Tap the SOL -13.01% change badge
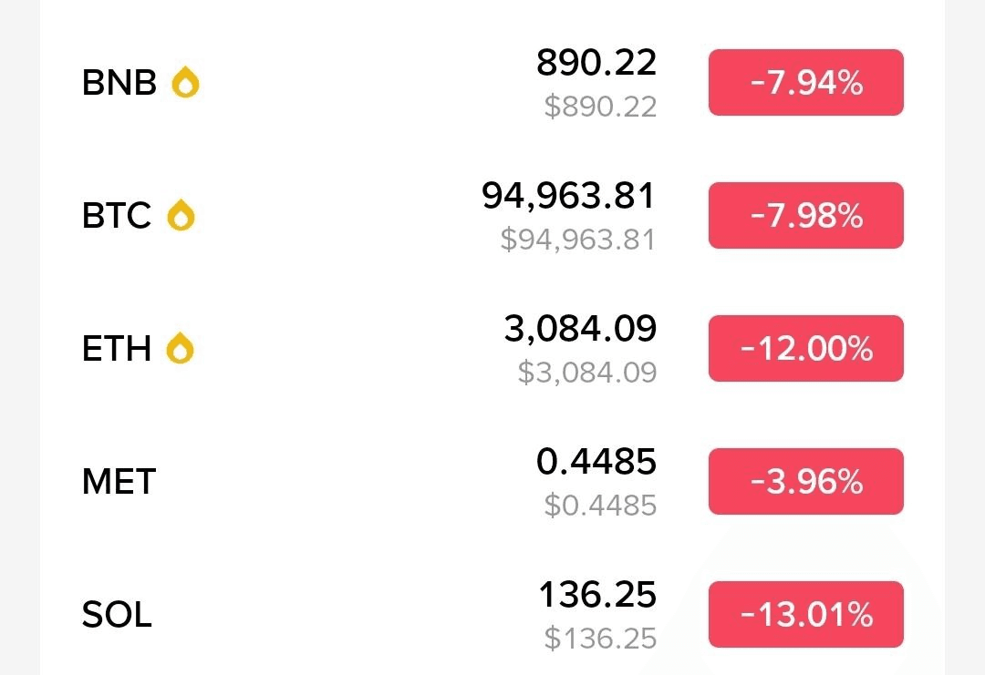This screenshot has width=985, height=675. pos(805,615)
